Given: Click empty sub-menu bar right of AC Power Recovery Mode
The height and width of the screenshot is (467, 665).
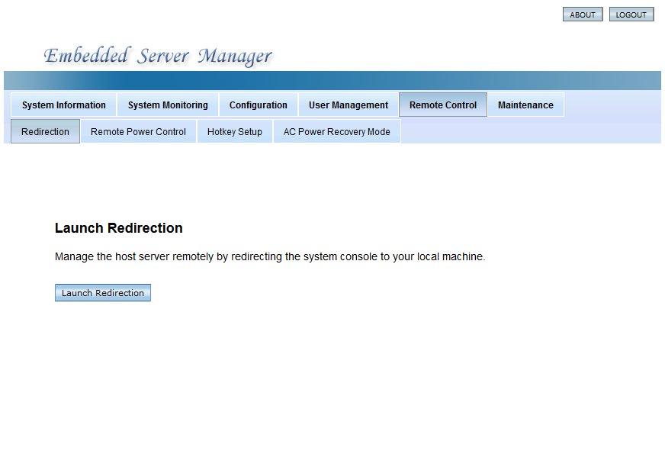Looking at the screenshot, I should click(x=530, y=131).
